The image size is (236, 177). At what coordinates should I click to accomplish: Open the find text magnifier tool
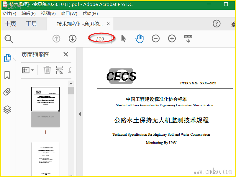click(x=9, y=39)
